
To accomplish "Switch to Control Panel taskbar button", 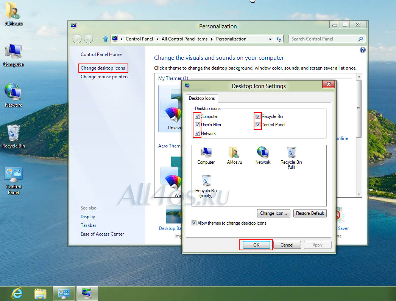I will click(x=64, y=293).
